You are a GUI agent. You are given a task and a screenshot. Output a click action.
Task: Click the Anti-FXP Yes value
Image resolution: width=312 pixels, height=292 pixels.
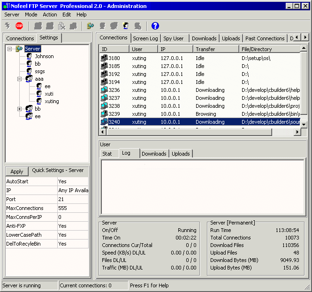(73, 226)
